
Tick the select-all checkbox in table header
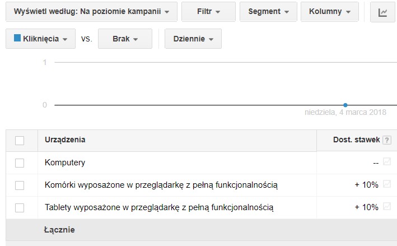(x=20, y=141)
